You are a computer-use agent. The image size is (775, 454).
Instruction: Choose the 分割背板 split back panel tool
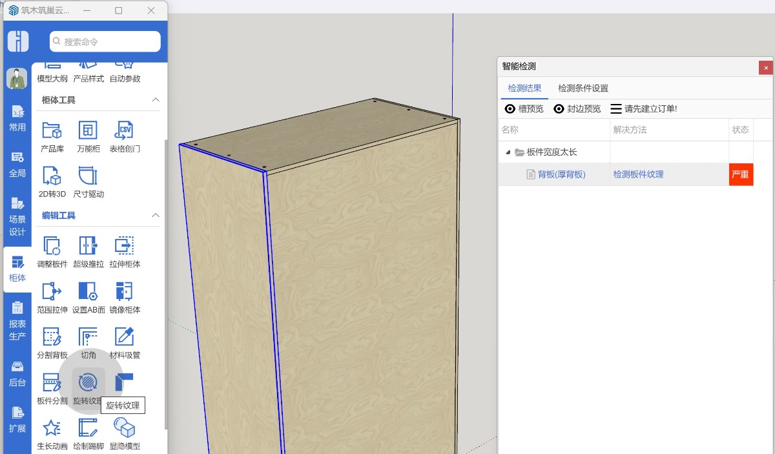[x=52, y=343]
